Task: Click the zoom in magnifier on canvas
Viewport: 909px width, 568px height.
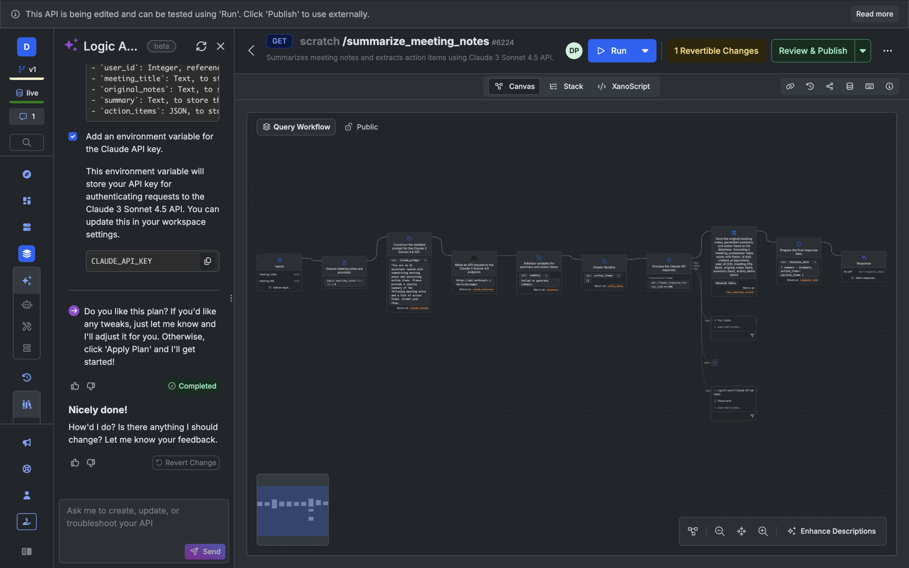Action: point(763,531)
